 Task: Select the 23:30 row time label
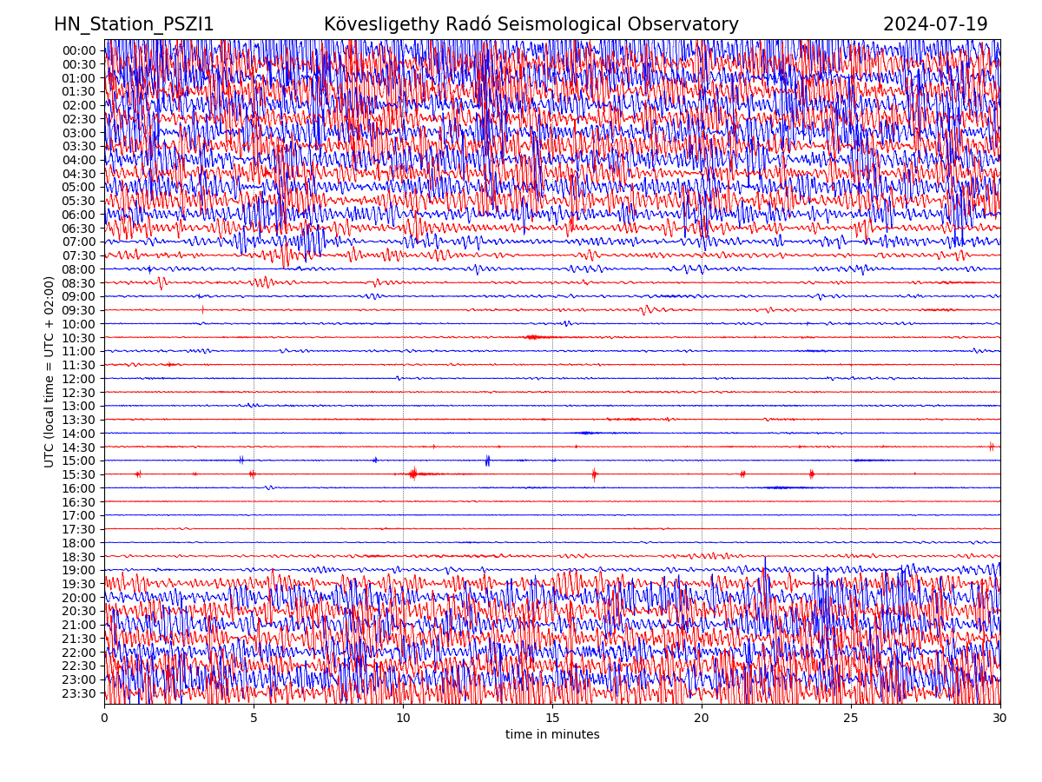click(78, 693)
